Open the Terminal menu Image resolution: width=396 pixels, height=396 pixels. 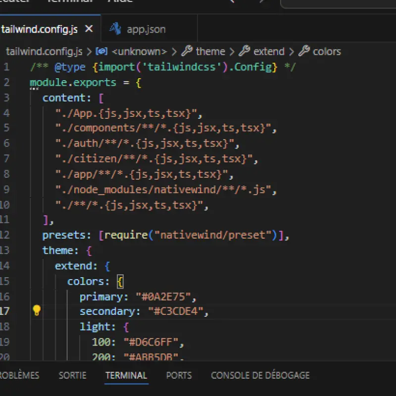click(69, 2)
